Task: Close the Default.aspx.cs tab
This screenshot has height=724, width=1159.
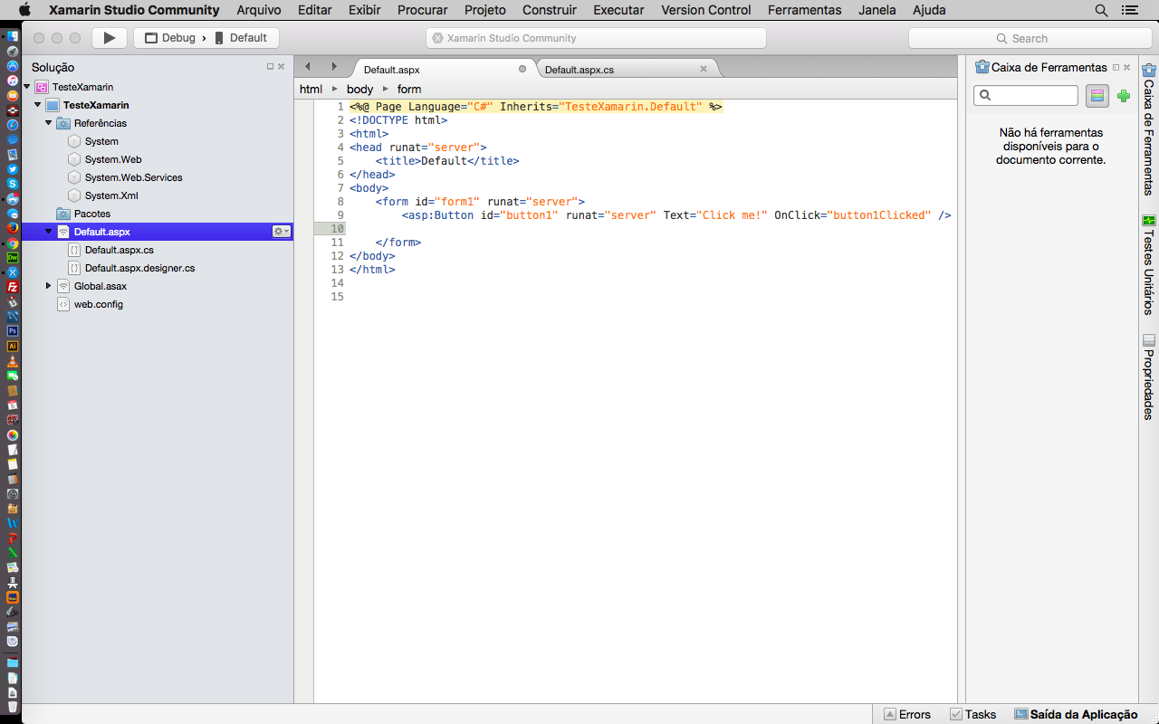Action: (704, 69)
